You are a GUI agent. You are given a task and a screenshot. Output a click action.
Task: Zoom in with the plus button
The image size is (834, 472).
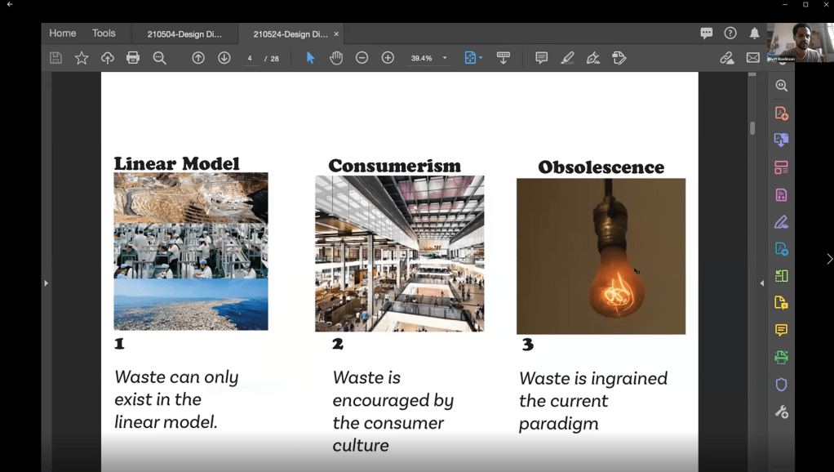(x=388, y=58)
